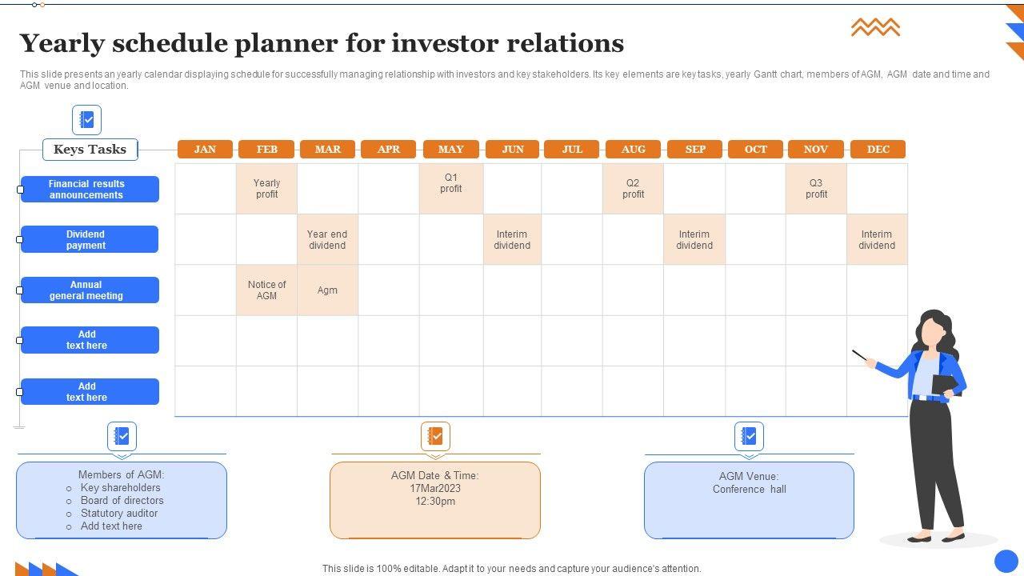Image resolution: width=1024 pixels, height=576 pixels.
Task: Click the orange checklist icon above AGM Date & Time
Action: click(x=435, y=436)
